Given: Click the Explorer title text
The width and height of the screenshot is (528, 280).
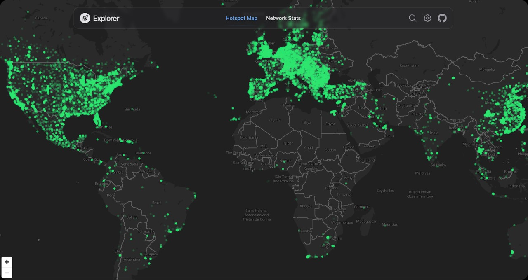Looking at the screenshot, I should point(106,18).
